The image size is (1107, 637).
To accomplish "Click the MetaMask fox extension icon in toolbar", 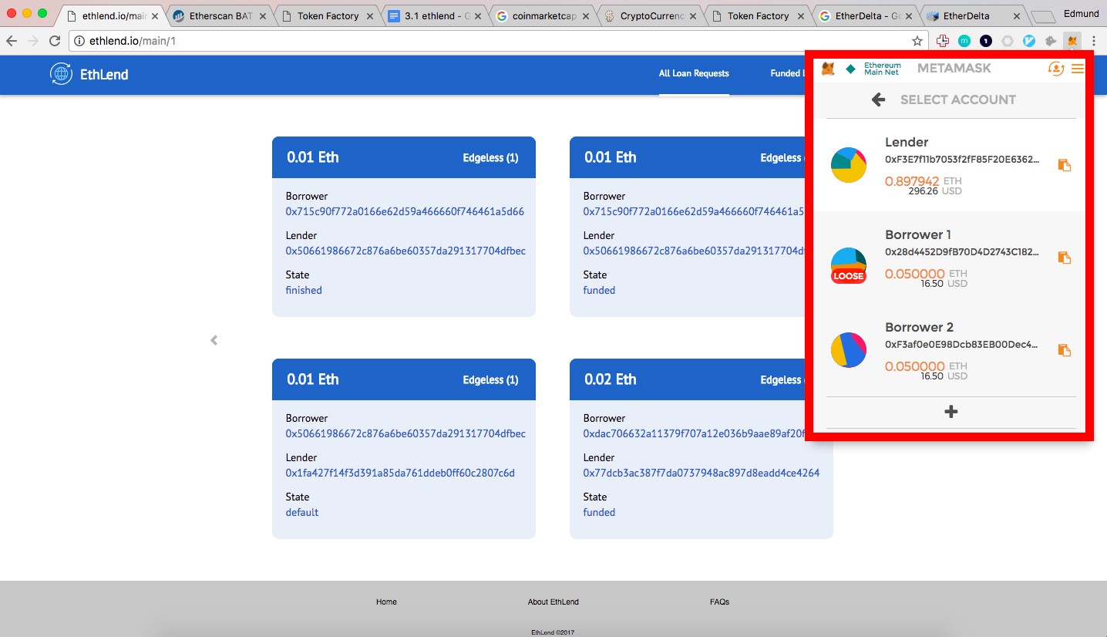I will [x=1072, y=41].
